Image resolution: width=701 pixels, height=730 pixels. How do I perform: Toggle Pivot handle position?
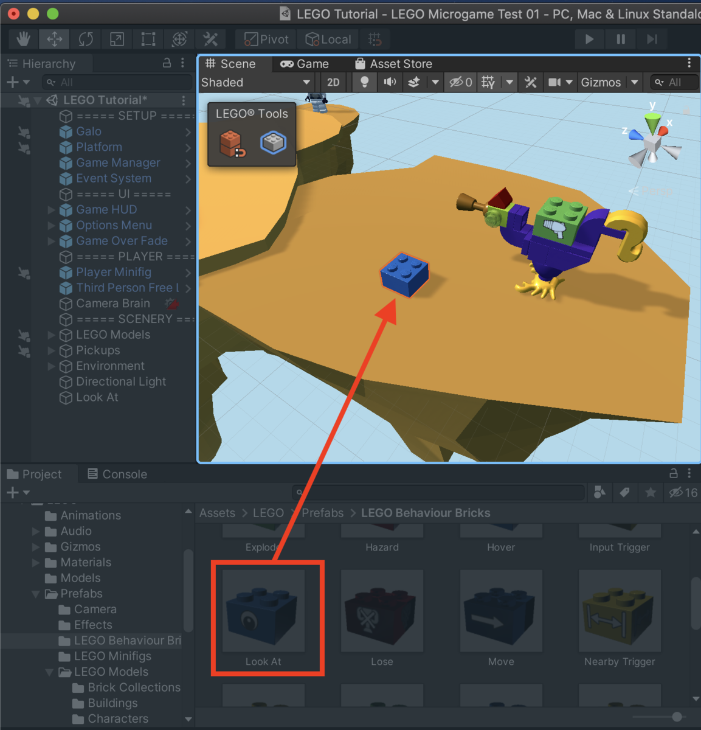[x=266, y=40]
